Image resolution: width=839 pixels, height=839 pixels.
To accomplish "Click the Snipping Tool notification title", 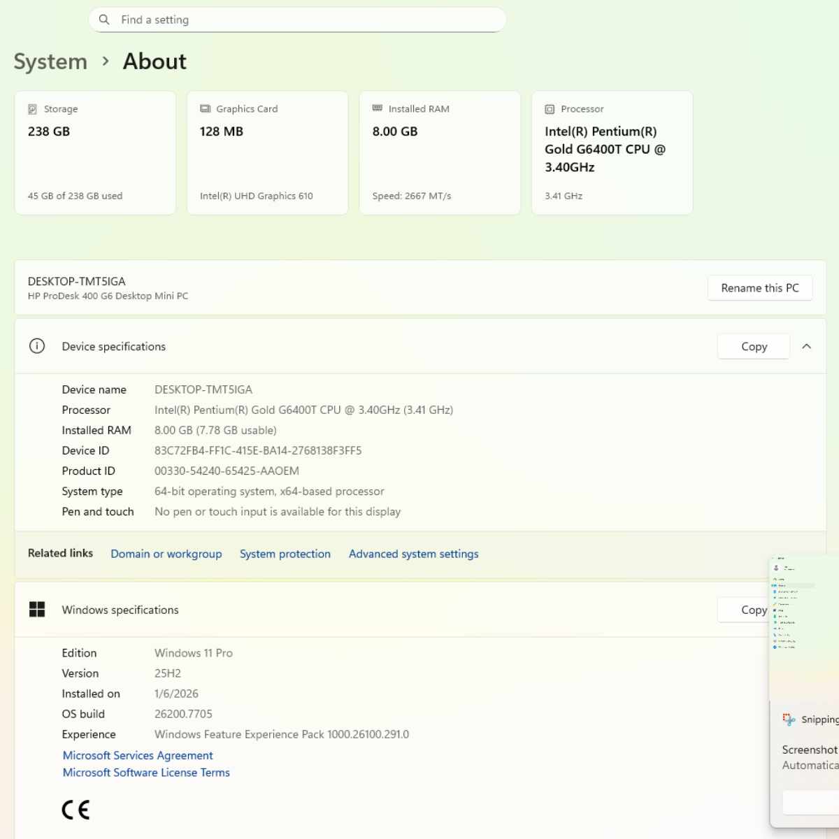I will 819,719.
